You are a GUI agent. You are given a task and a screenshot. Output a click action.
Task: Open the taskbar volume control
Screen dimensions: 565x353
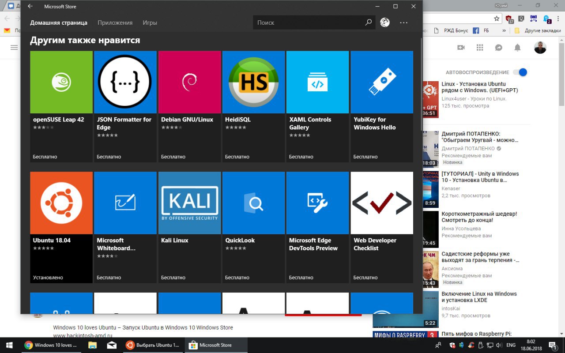(x=498, y=345)
